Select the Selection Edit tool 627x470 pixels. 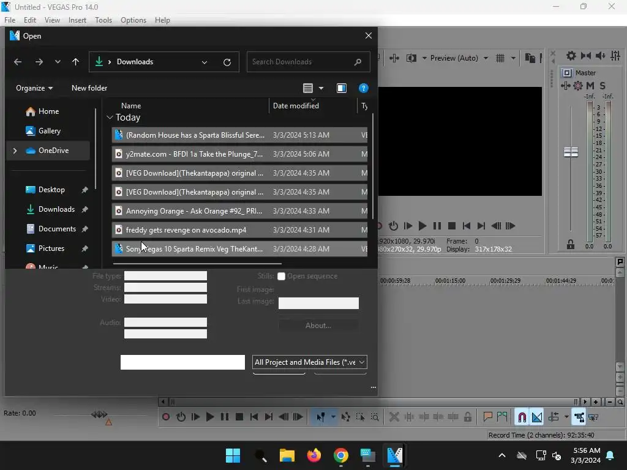tap(360, 417)
